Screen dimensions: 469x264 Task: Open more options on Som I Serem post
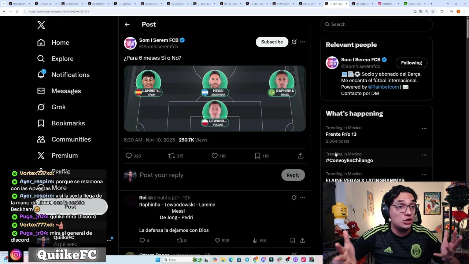point(302,42)
